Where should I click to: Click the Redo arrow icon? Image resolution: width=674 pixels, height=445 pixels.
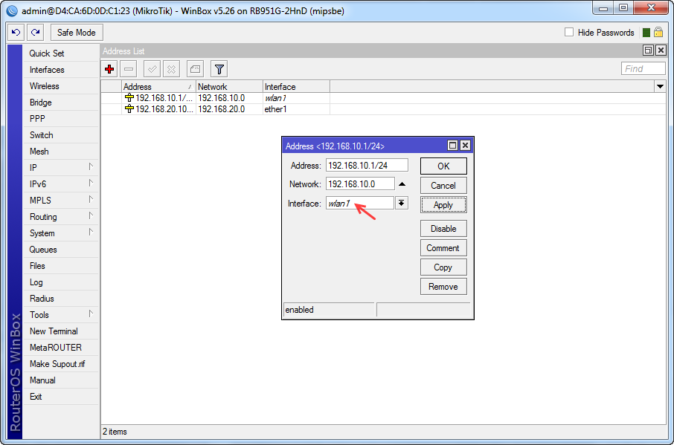click(35, 32)
